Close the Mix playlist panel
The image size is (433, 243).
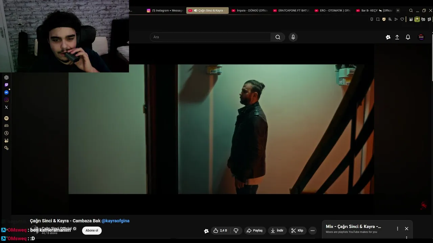(407, 228)
